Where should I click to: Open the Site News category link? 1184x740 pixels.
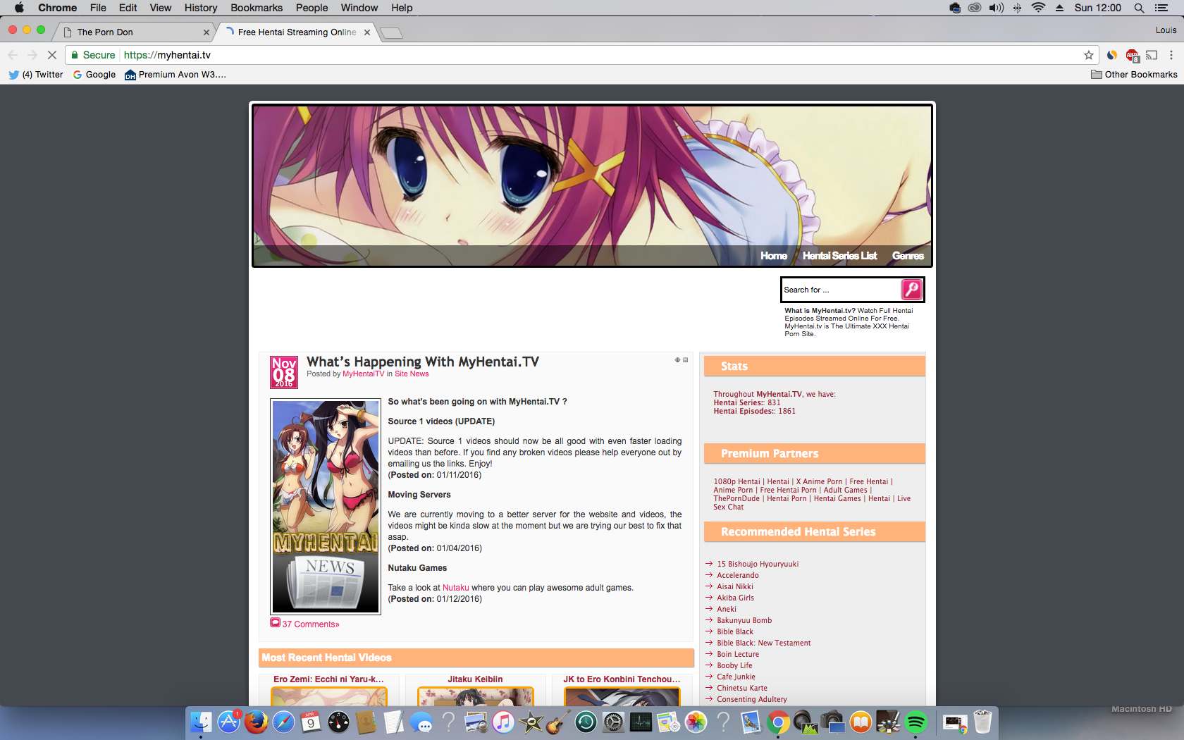click(x=412, y=374)
